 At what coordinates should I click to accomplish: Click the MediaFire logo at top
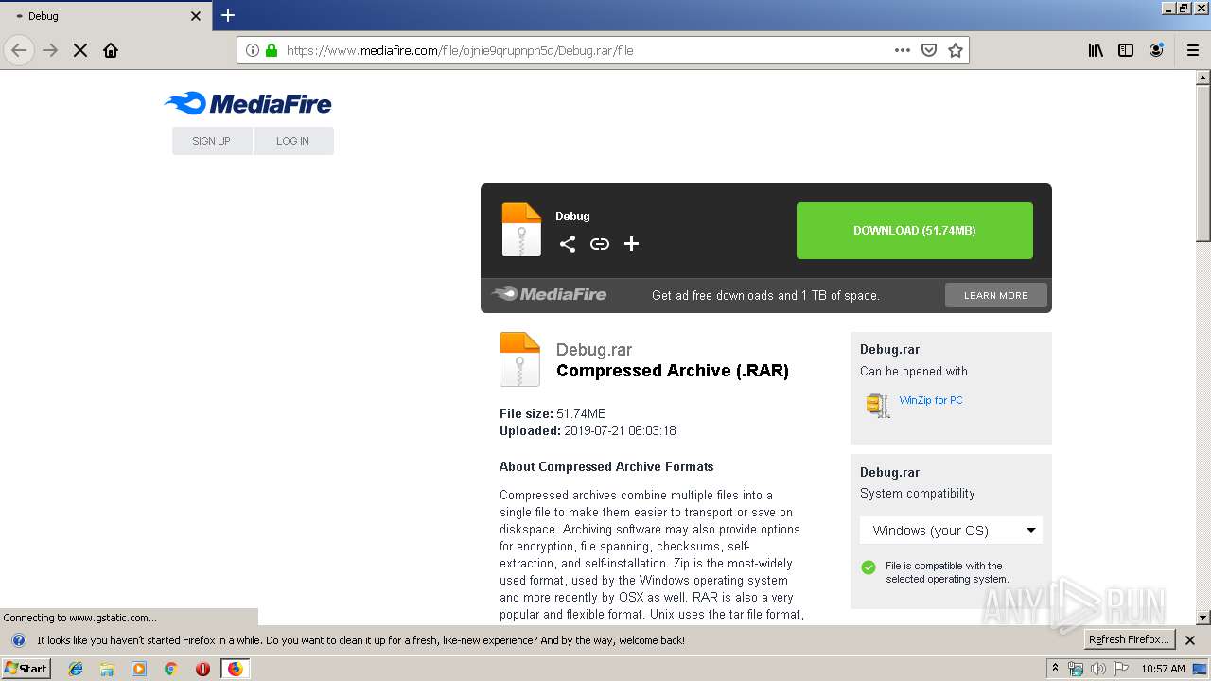pos(248,104)
